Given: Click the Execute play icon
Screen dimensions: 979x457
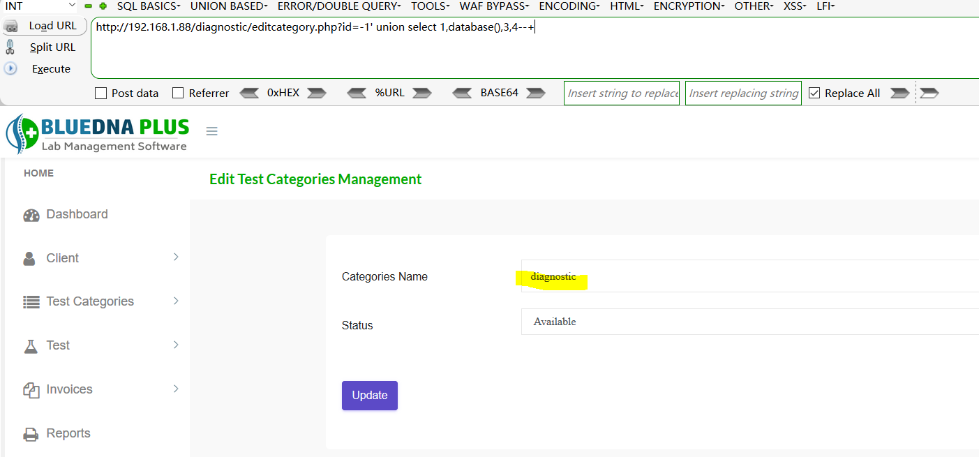Looking at the screenshot, I should [x=10, y=68].
